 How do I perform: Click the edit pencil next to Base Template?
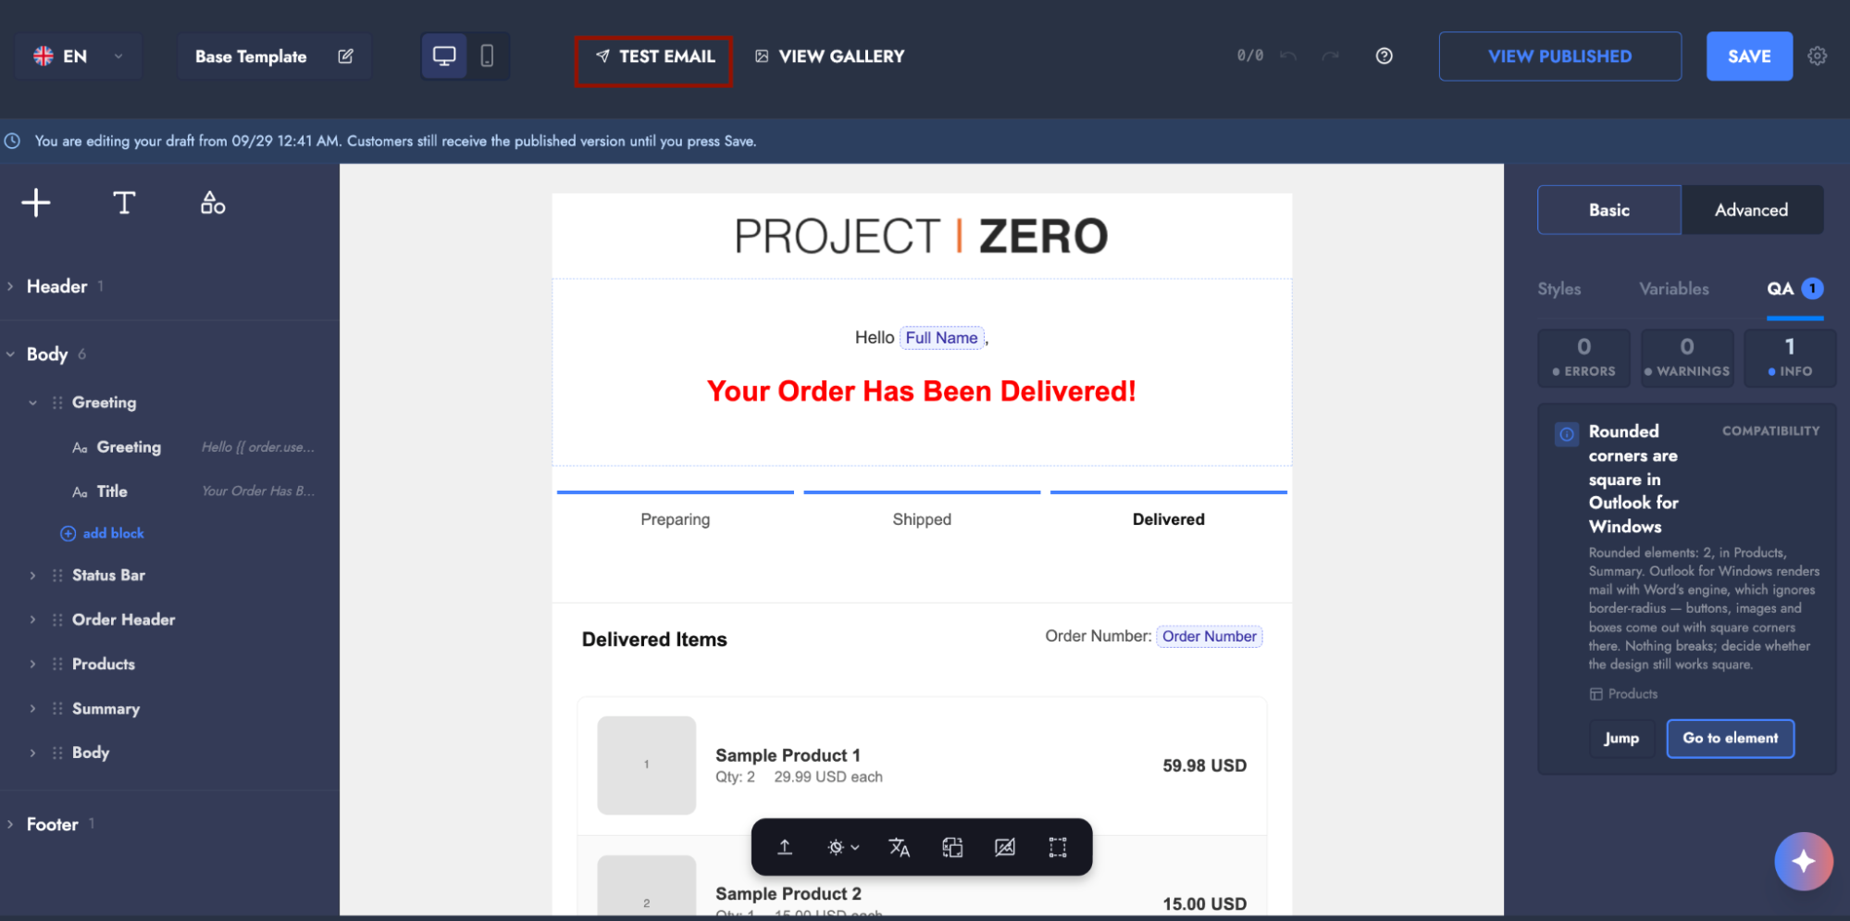pos(345,56)
